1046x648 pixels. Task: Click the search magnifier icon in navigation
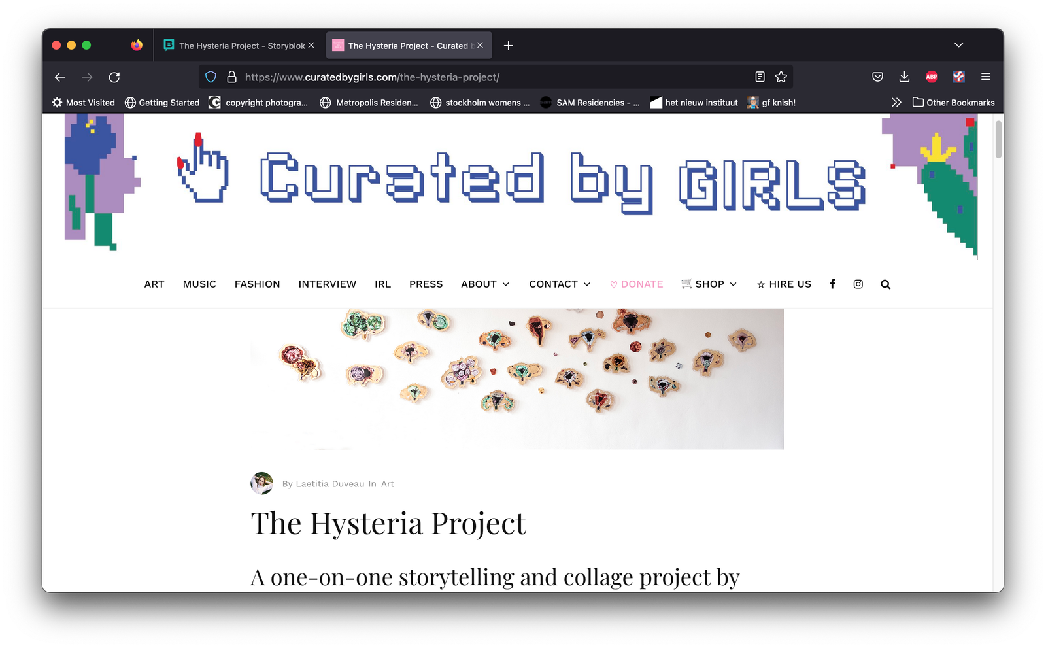coord(885,284)
